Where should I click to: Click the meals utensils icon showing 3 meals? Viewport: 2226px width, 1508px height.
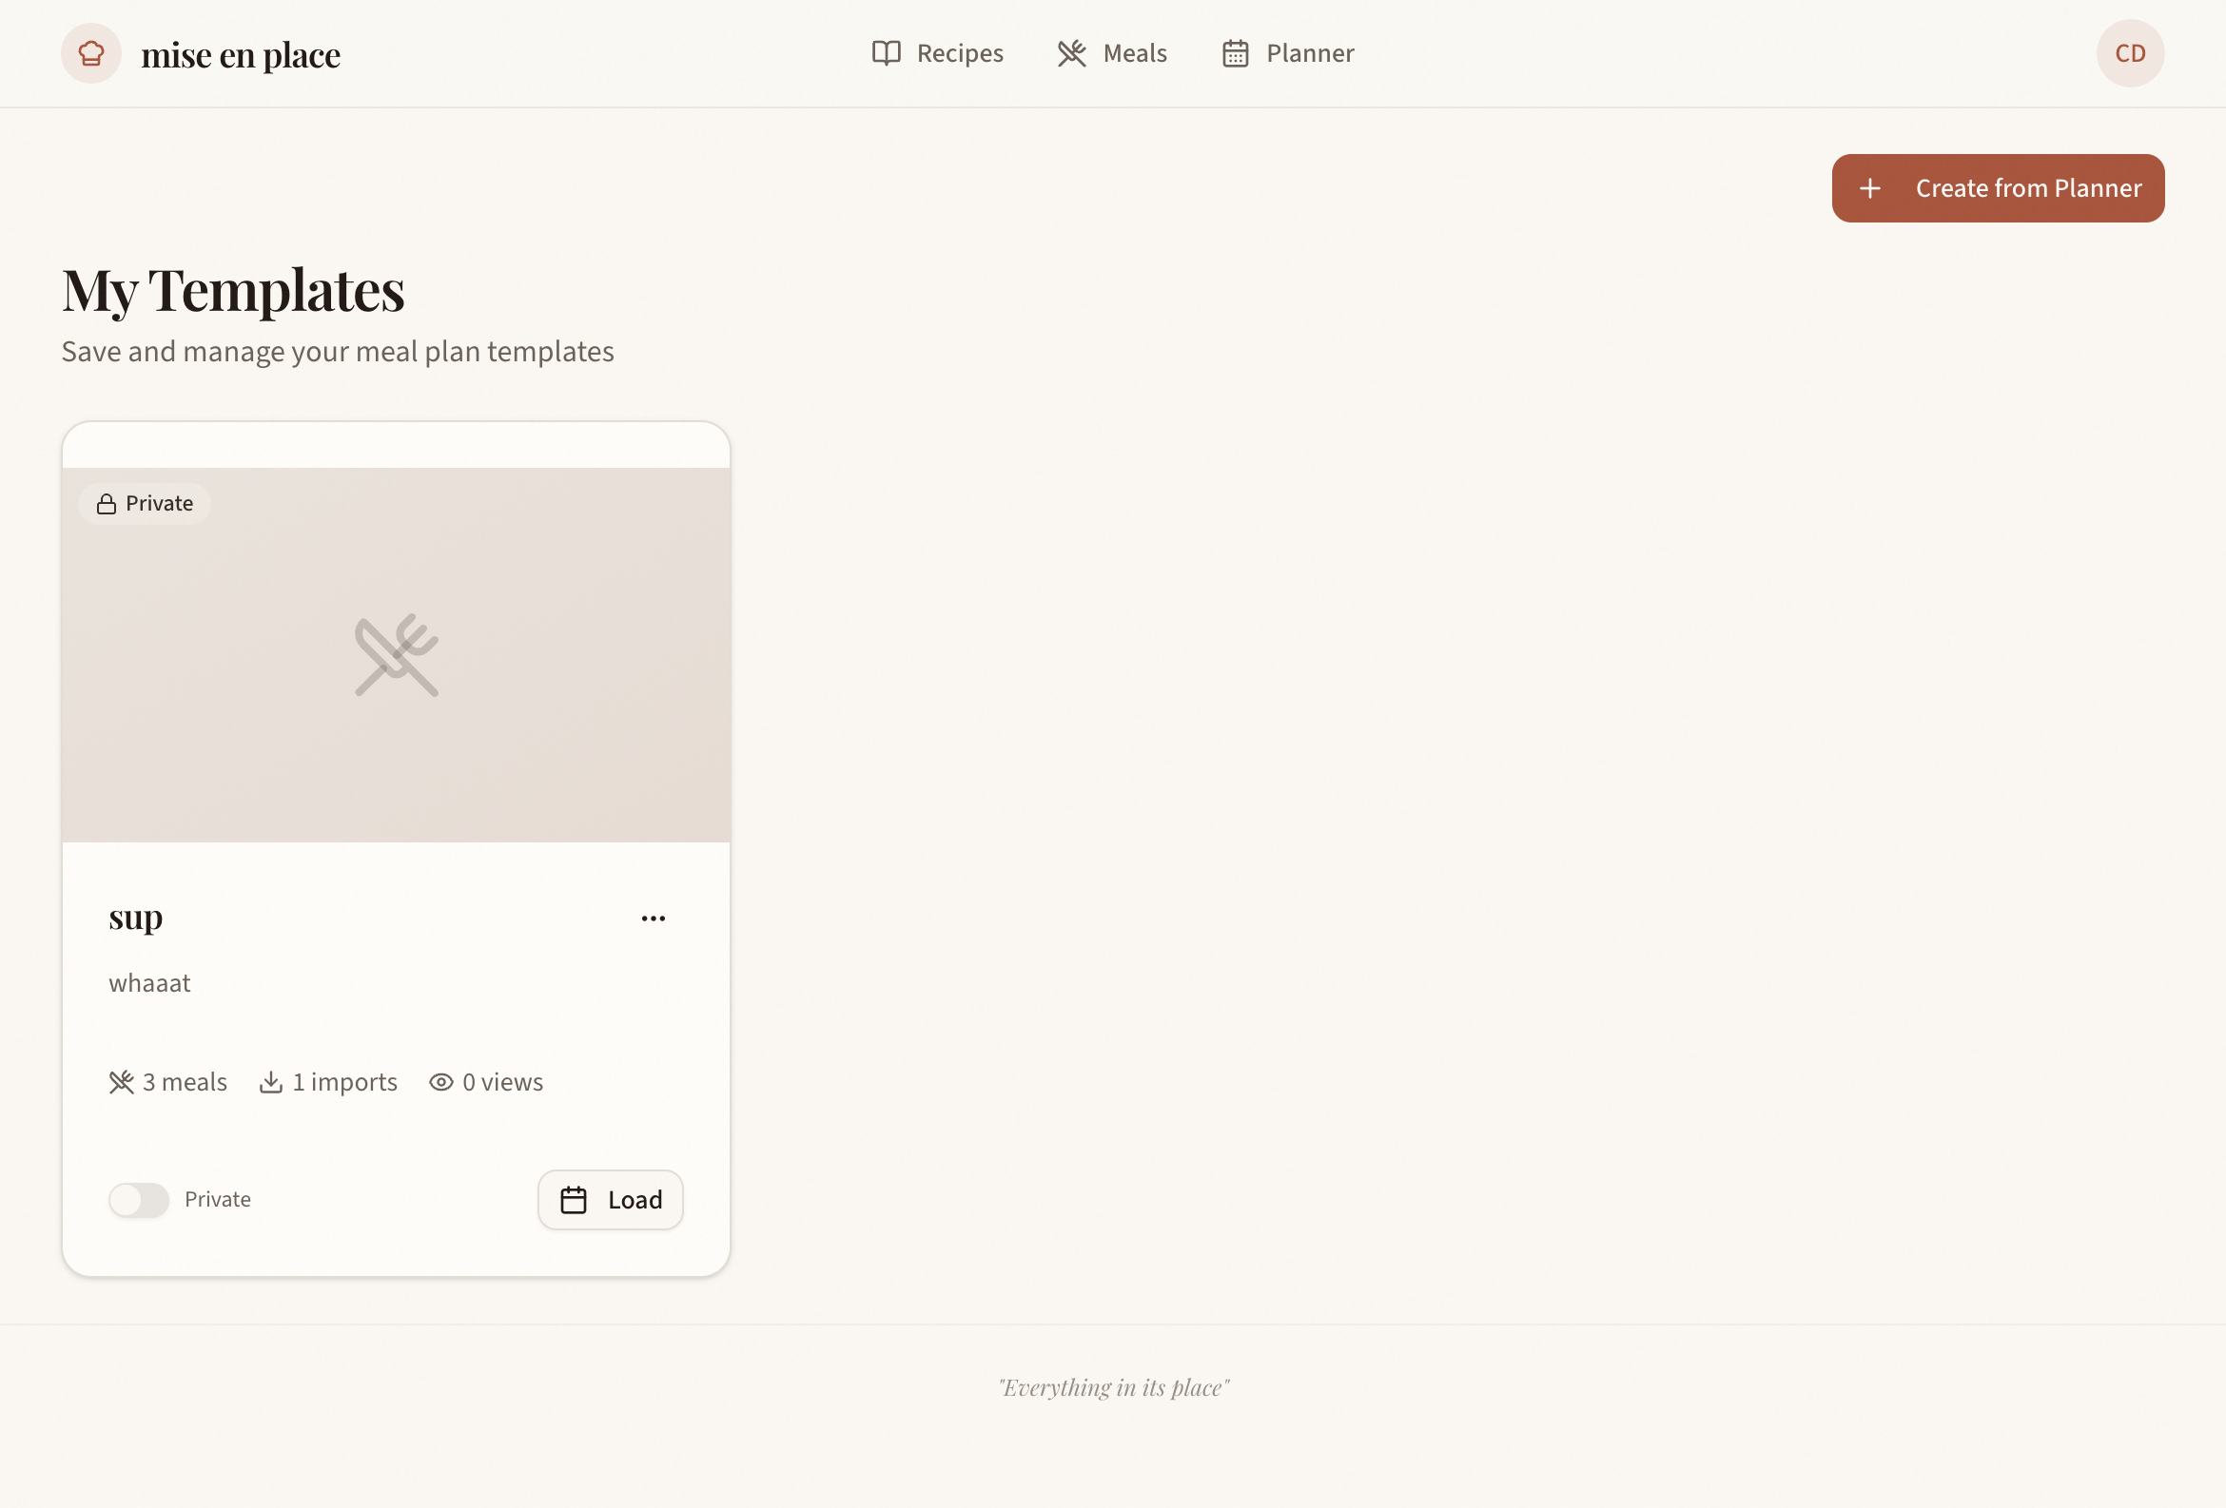pos(121,1082)
